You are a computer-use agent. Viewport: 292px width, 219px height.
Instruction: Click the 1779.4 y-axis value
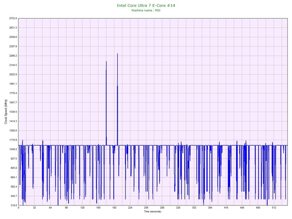coord(13,93)
